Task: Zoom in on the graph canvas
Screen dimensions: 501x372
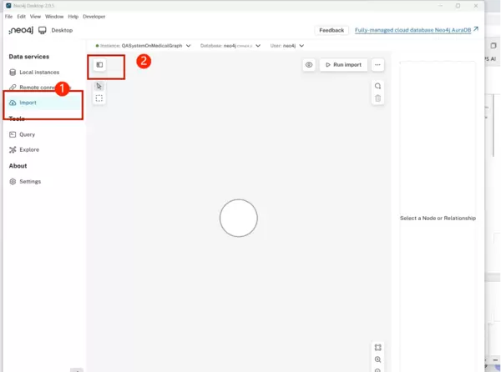Action: pos(378,359)
